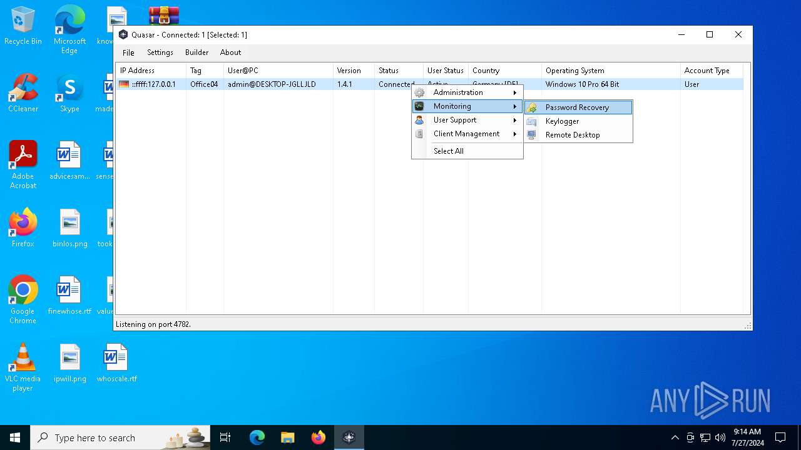Click the Remote Desktop monitor icon
Viewport: 801px width, 450px height.
pyautogui.click(x=531, y=135)
